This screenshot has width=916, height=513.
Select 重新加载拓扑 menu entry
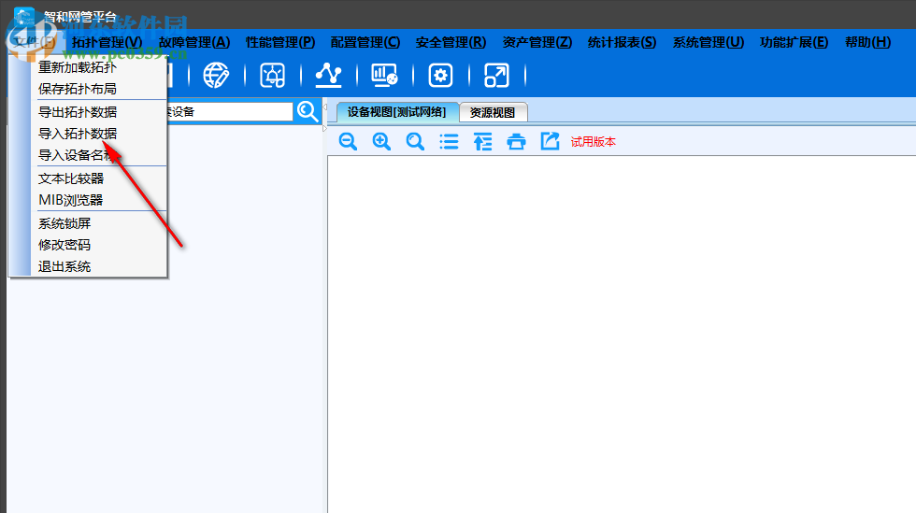(78, 67)
